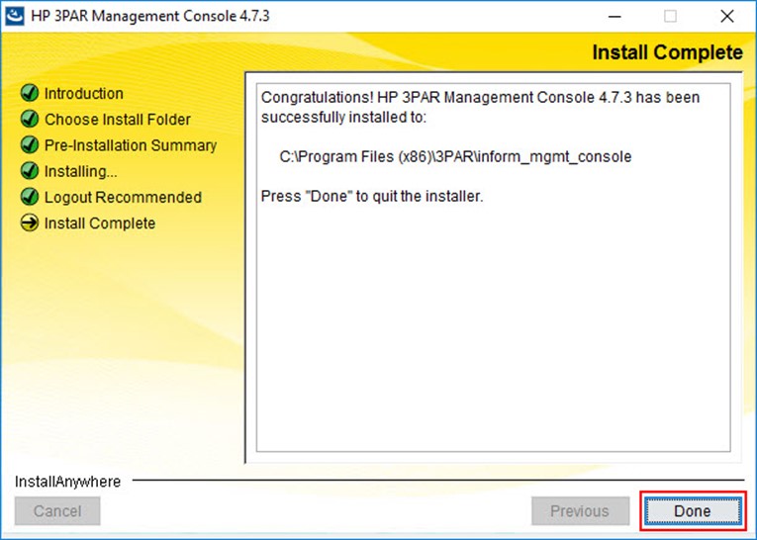Click the green check beside Introduction
The width and height of the screenshot is (757, 540).
coord(30,93)
